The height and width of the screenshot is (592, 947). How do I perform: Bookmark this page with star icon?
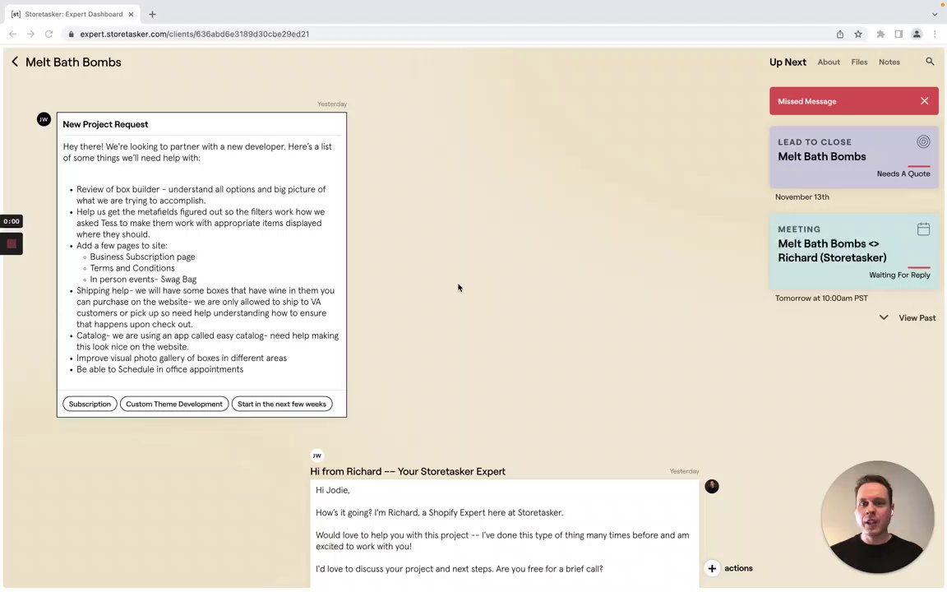pos(857,34)
